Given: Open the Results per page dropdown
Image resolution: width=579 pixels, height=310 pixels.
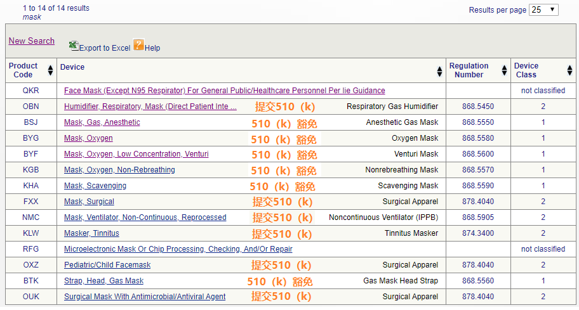Looking at the screenshot, I should tap(543, 10).
